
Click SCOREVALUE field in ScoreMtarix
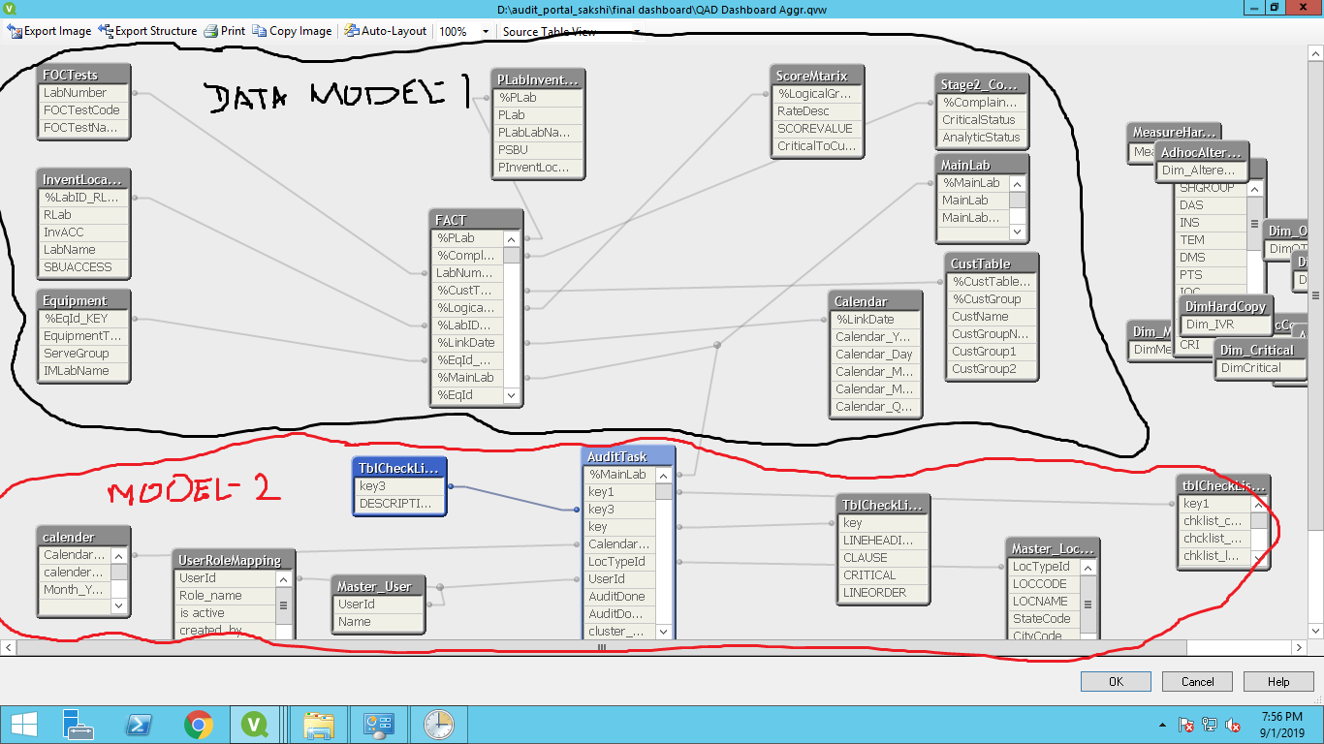pyautogui.click(x=817, y=129)
